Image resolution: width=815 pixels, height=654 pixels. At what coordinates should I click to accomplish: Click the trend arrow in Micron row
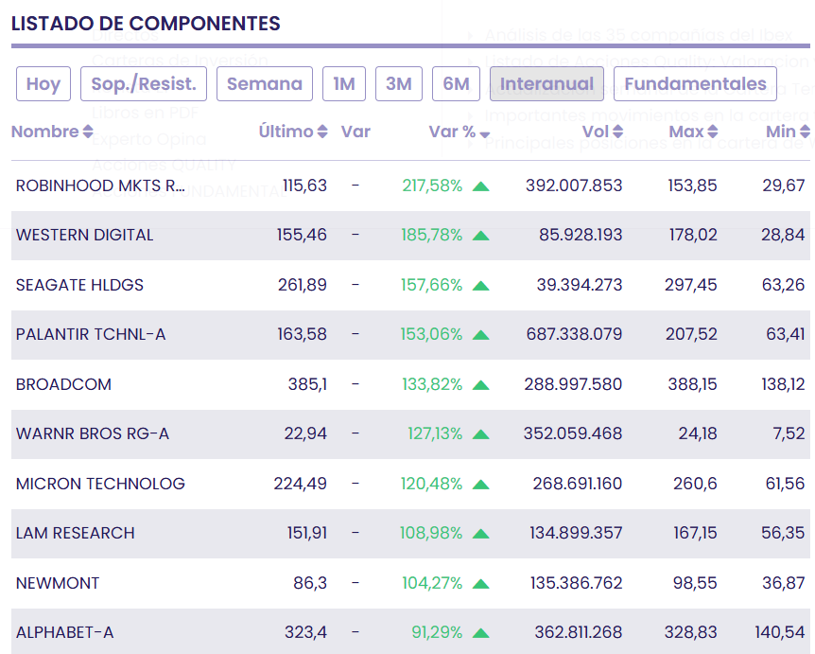(480, 484)
